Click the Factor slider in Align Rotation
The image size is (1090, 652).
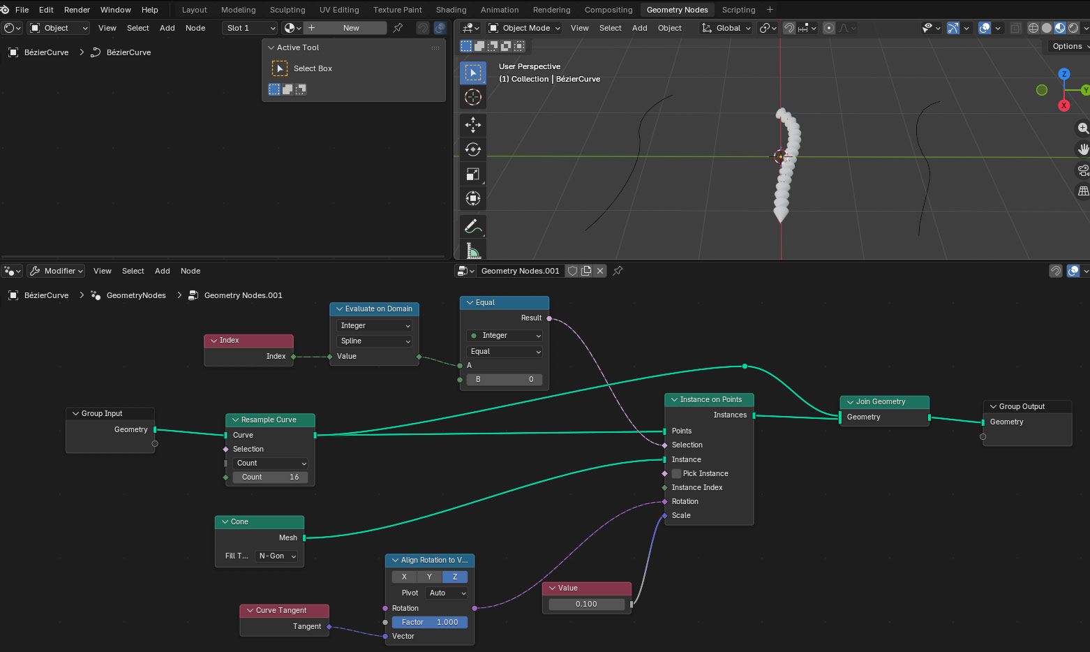coord(429,622)
